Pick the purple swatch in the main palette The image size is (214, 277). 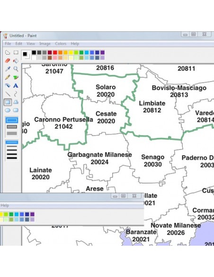(102, 53)
